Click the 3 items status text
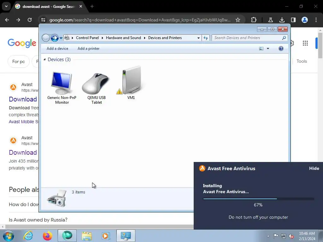 click(78, 192)
